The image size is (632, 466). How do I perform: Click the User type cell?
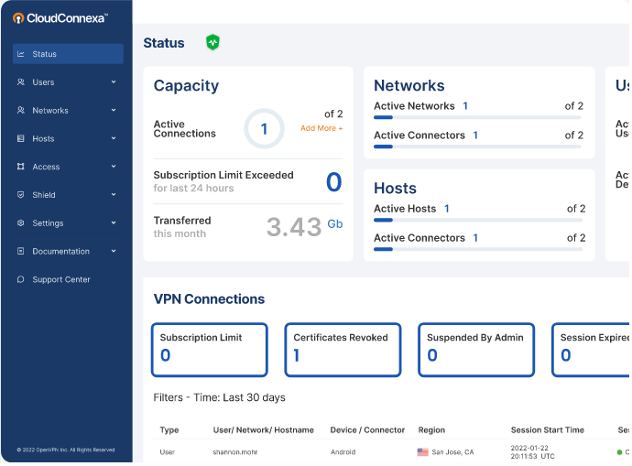pos(168,452)
